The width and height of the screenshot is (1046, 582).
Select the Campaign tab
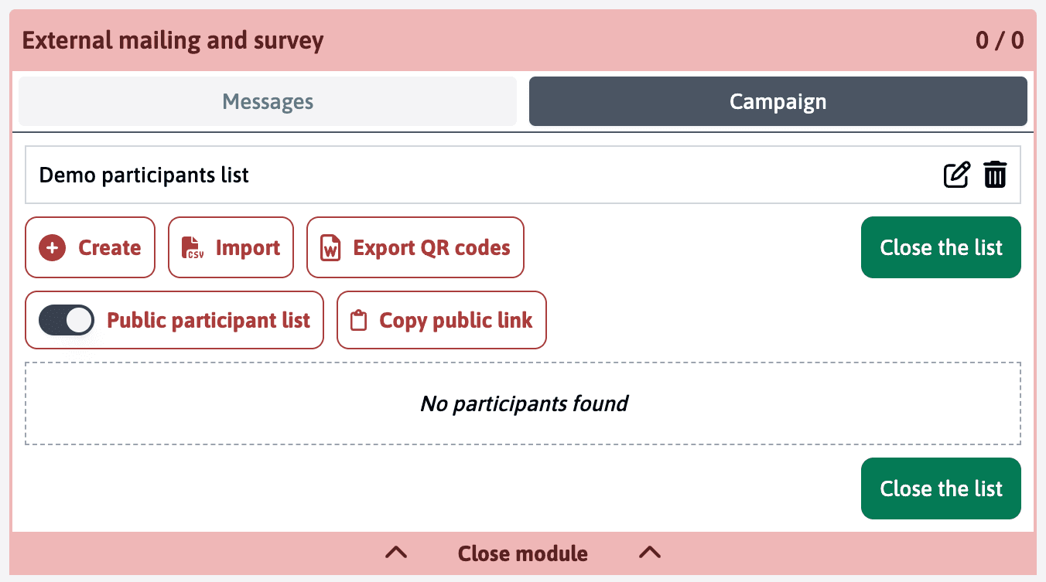coord(778,101)
